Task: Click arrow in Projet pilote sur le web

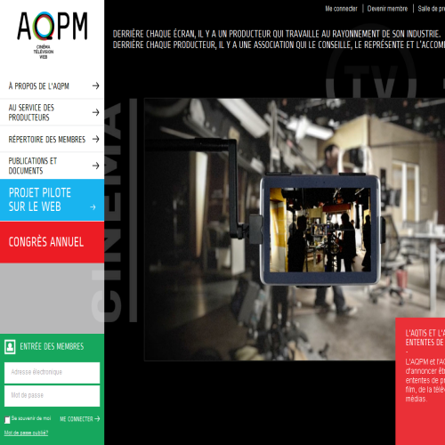Action: 93,207
